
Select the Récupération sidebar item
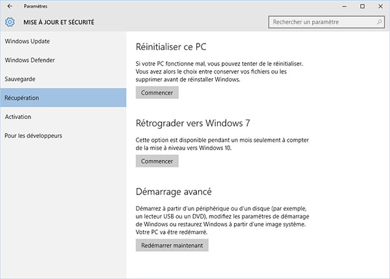pos(22,98)
